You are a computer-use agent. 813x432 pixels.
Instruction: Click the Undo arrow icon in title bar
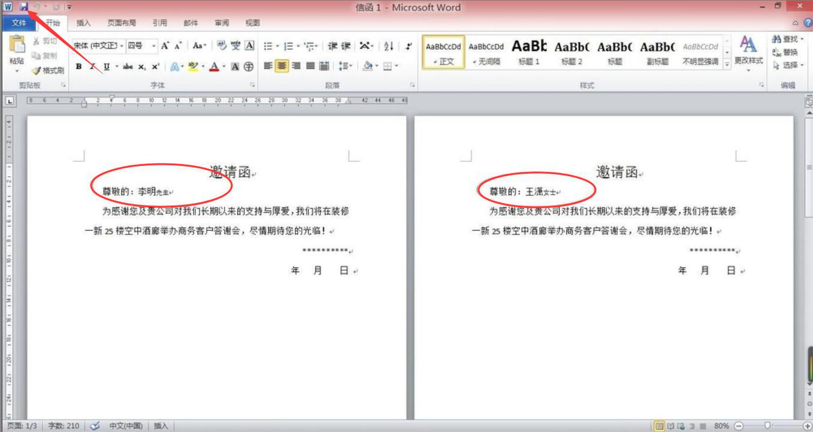click(x=37, y=7)
